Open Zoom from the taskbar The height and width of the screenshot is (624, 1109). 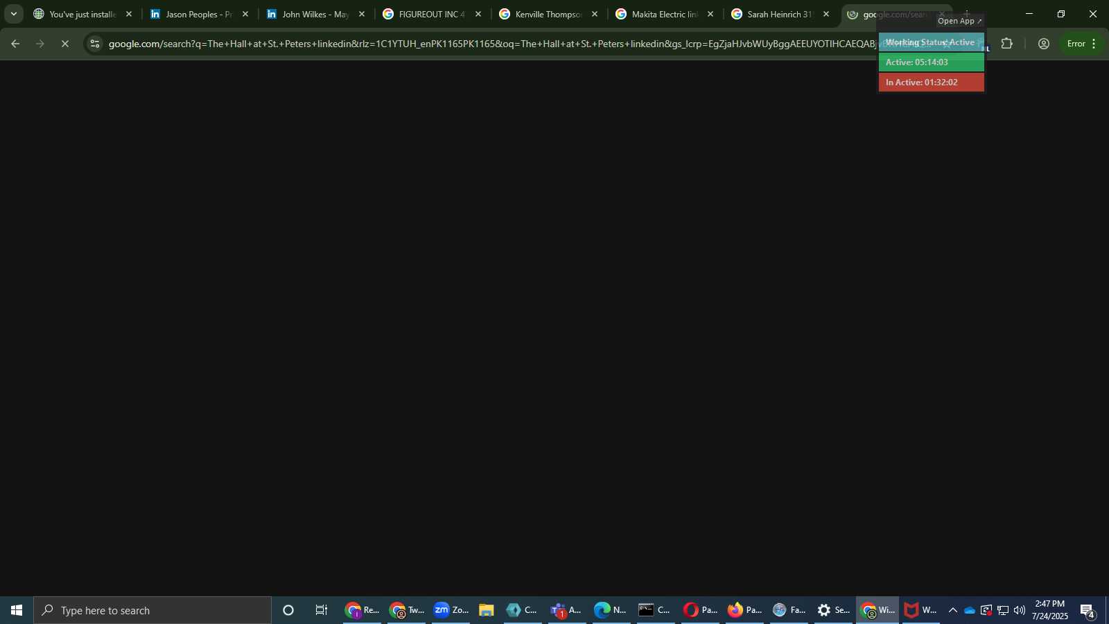(x=451, y=610)
